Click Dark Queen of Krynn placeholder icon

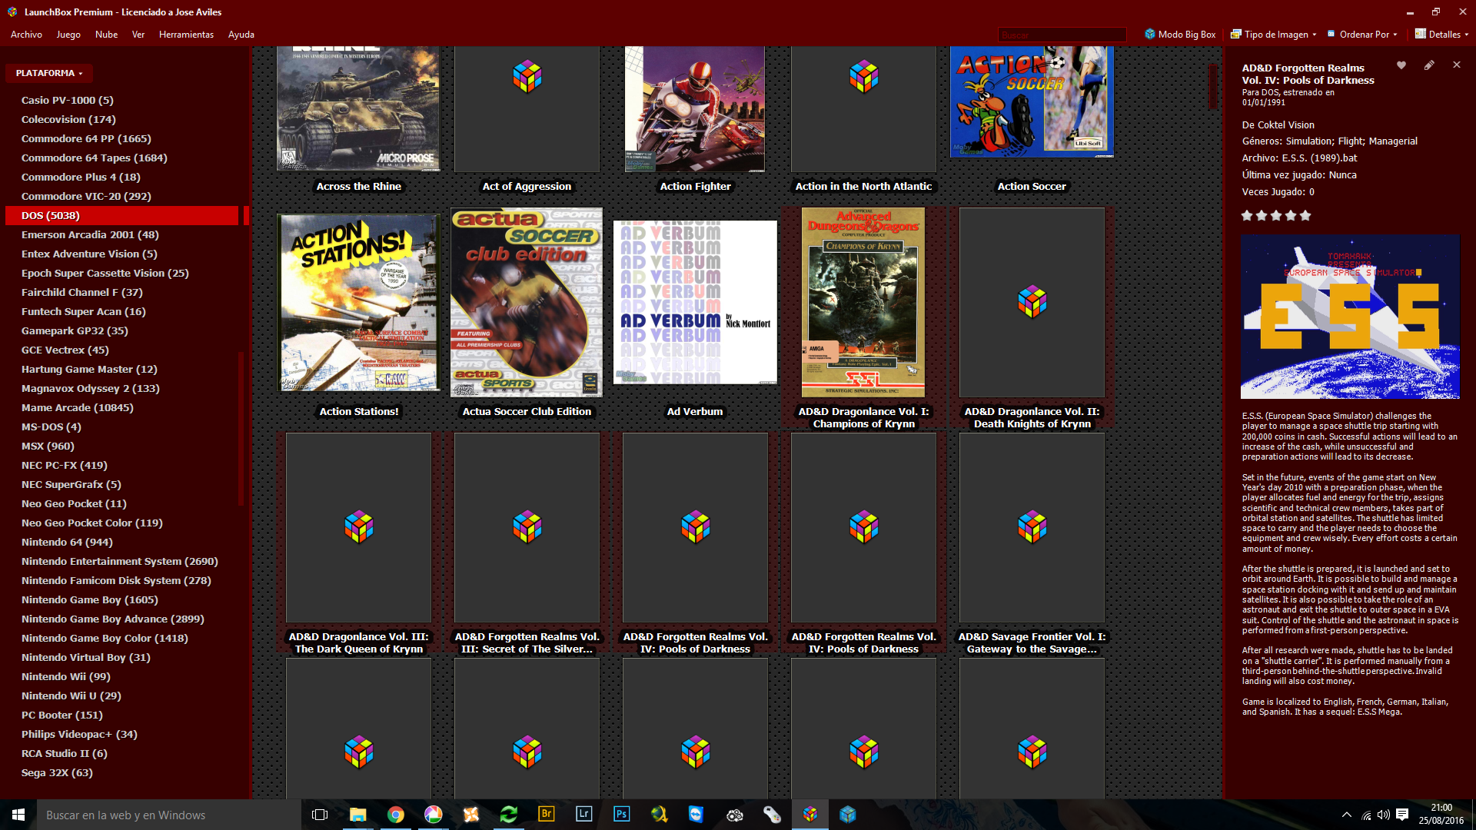(x=359, y=527)
